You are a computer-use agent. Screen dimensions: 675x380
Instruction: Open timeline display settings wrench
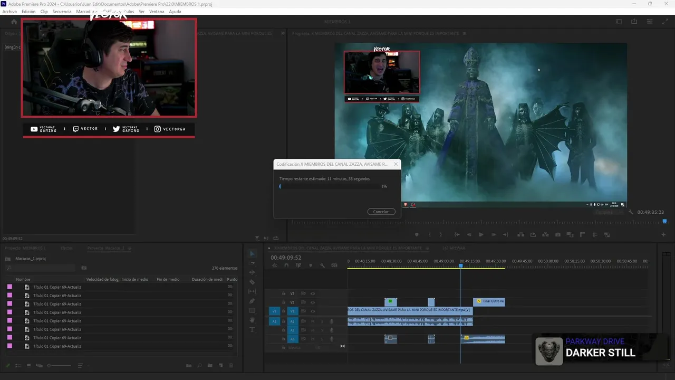(x=322, y=265)
